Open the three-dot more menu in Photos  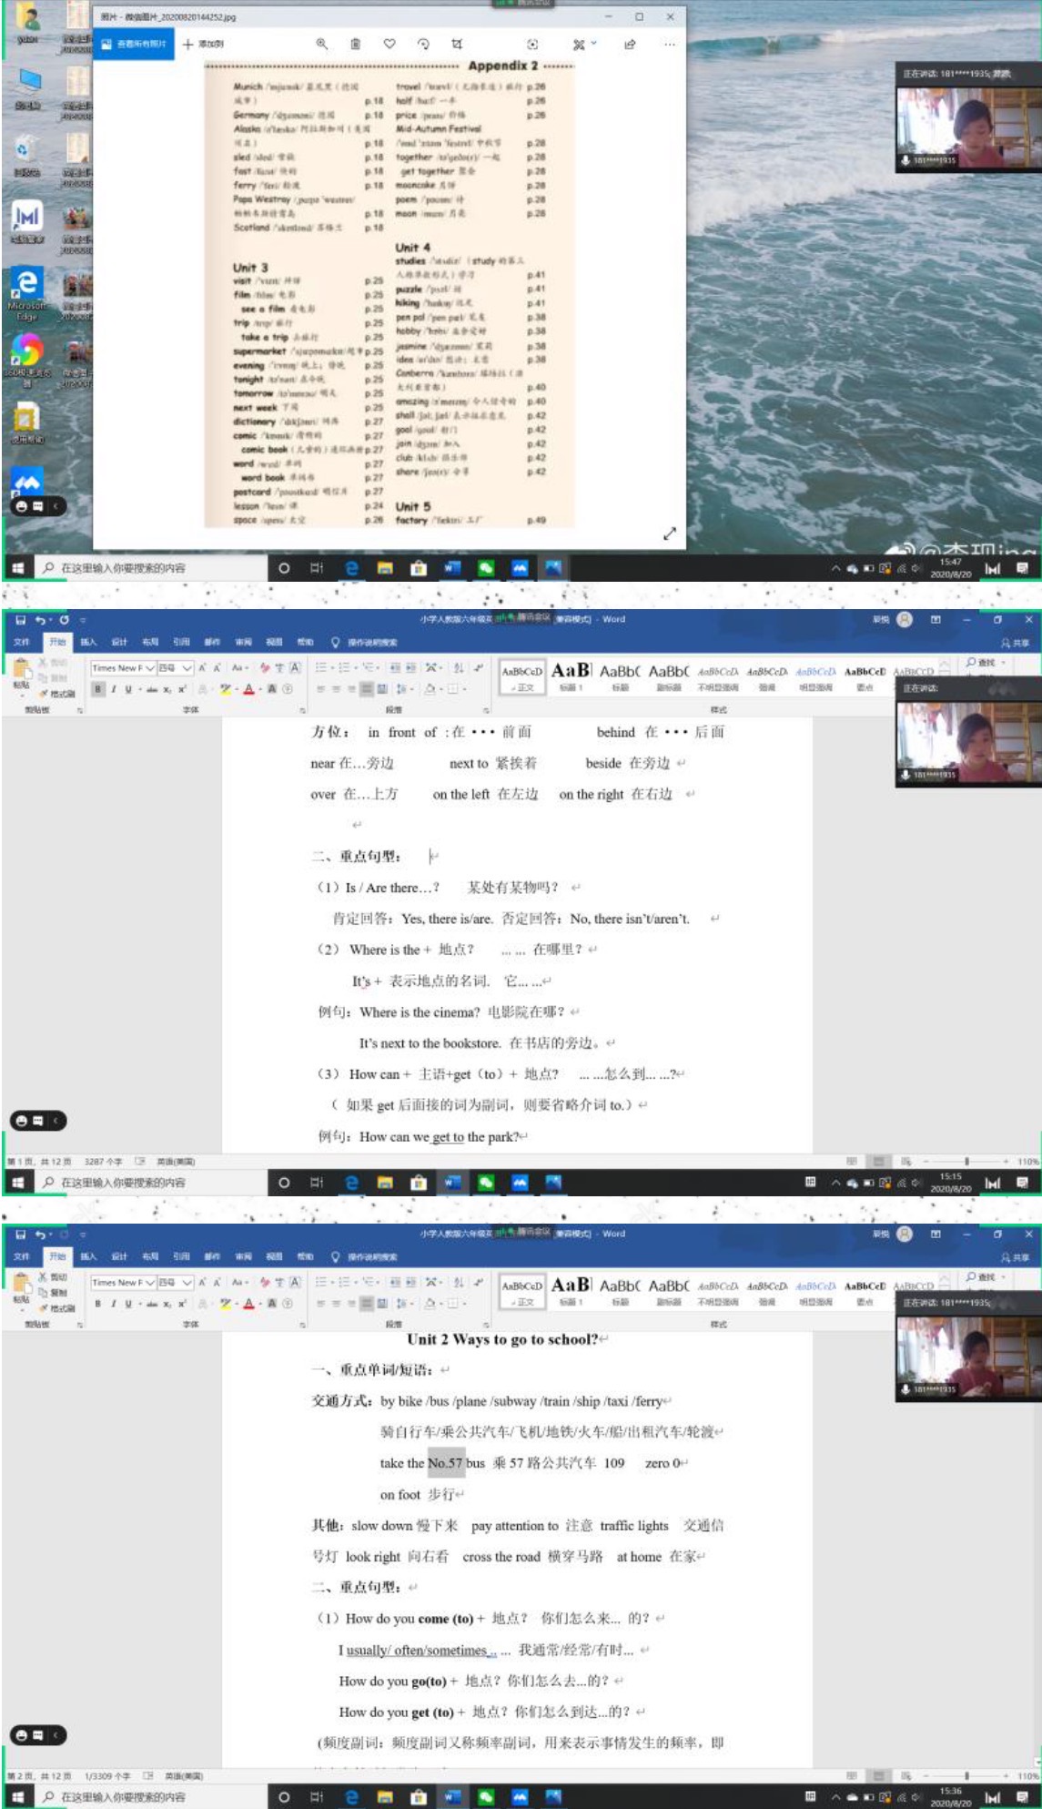(x=669, y=44)
